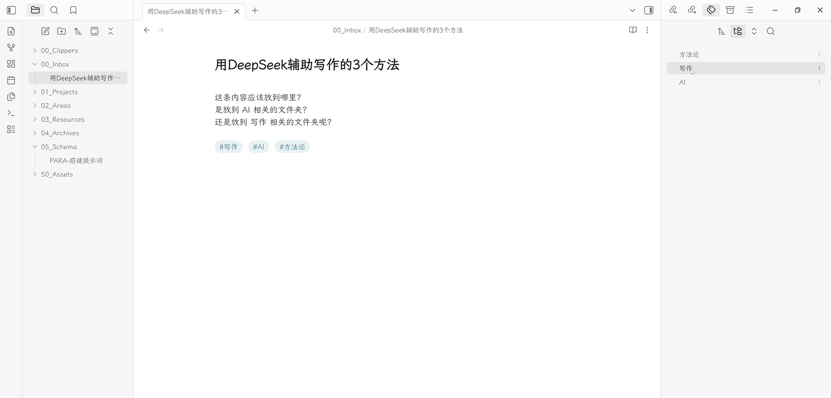Open graph view ribbon icon
This screenshot has height=398, width=831.
click(11, 48)
